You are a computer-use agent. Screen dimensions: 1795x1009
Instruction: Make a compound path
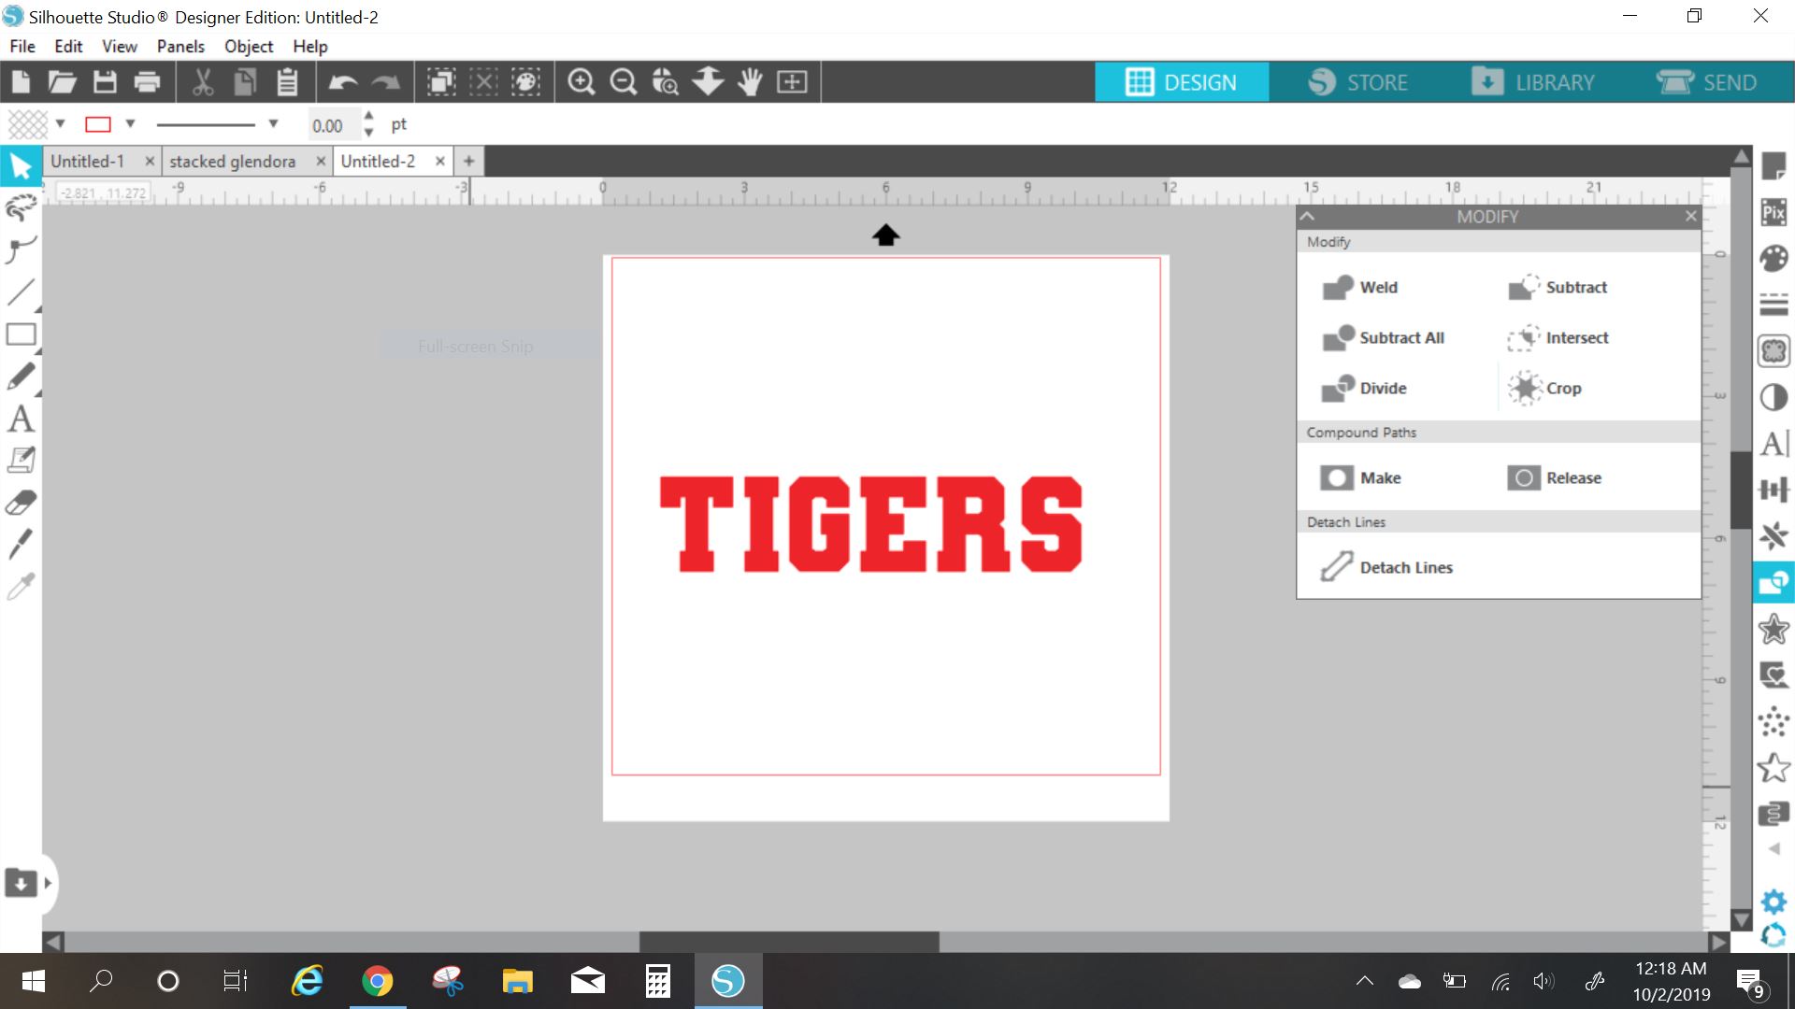1360,477
